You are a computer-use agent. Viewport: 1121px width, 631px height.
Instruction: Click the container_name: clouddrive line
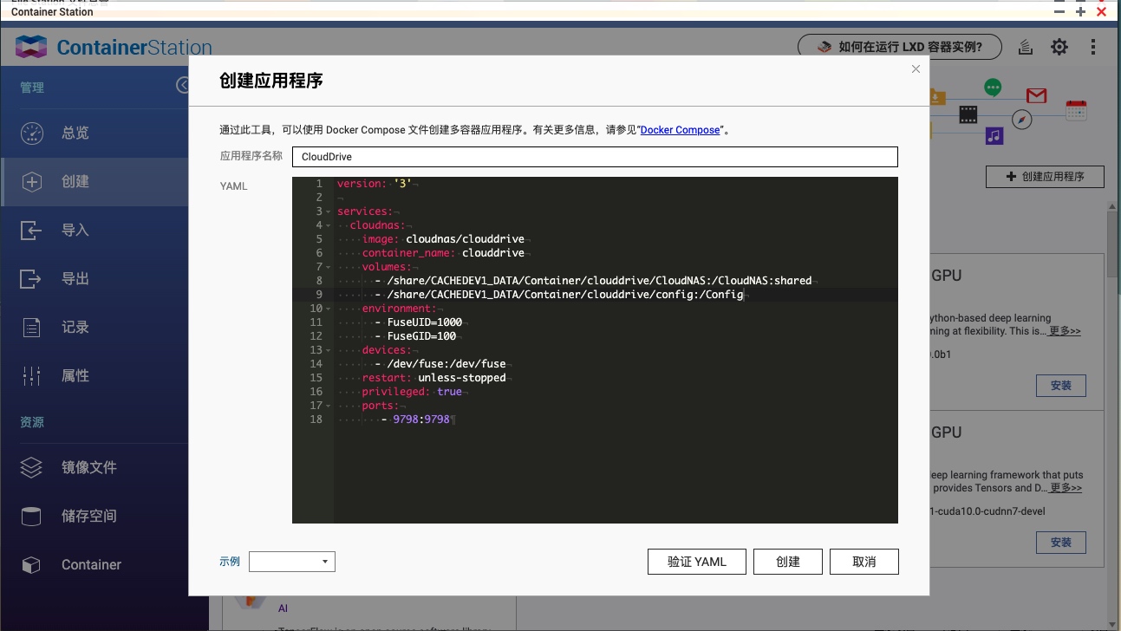443,253
